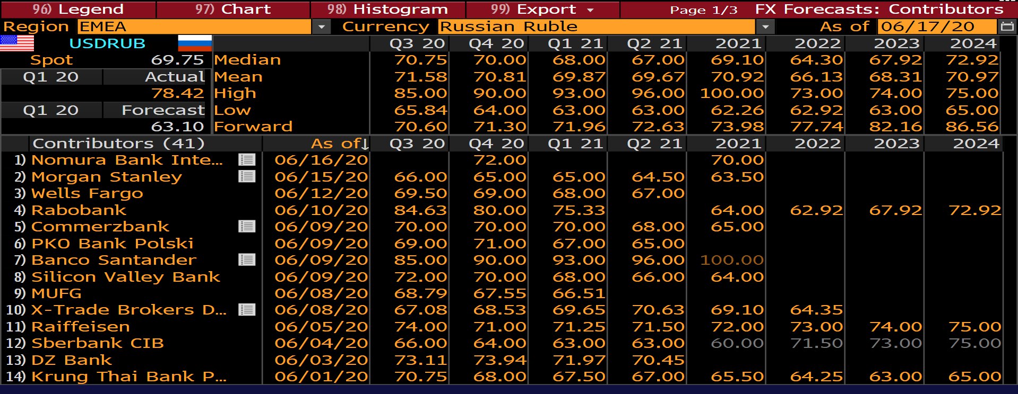1018x394 pixels.
Task: Click the USDRUB ticker label
Action: click(107, 43)
